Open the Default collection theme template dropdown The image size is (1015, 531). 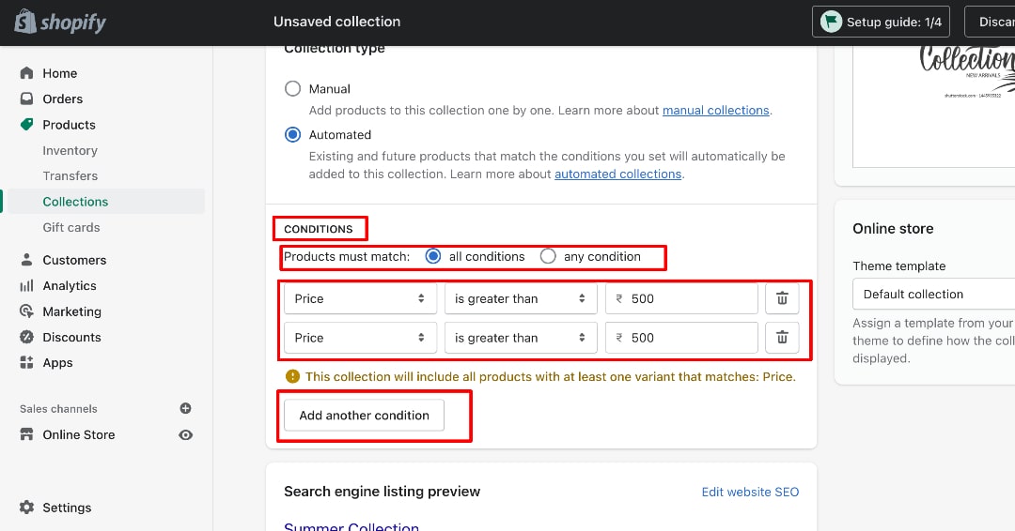pyautogui.click(x=933, y=294)
